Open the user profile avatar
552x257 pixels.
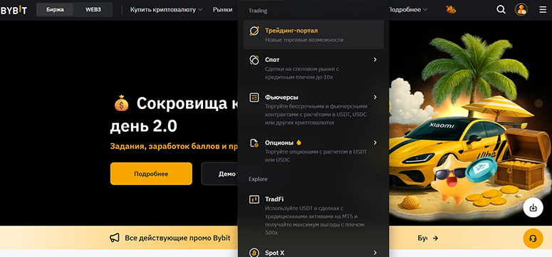click(x=521, y=9)
